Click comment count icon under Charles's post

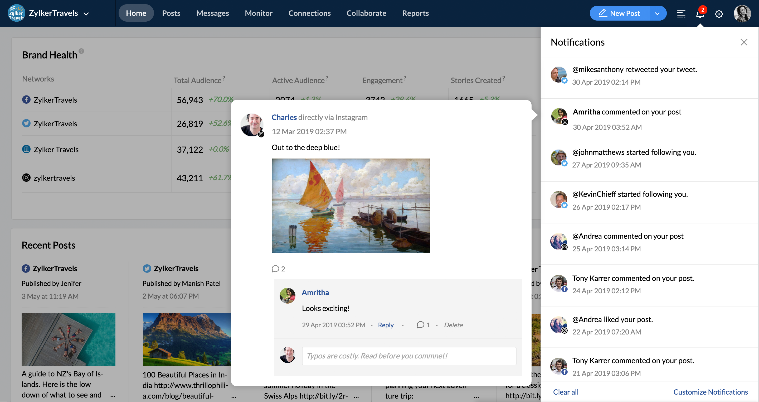[x=275, y=269]
